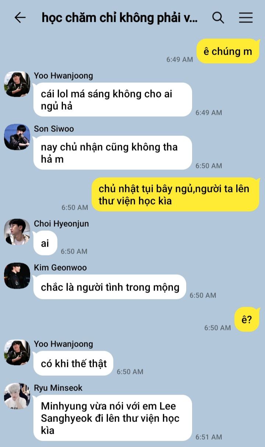265x447 pixels.
Task: Tap Choi Hyeonjun's avatar
Action: (x=17, y=232)
